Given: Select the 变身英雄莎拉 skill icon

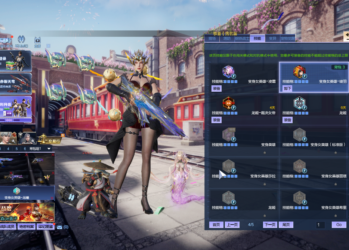Looking at the screenshot, I should pos(228,167).
